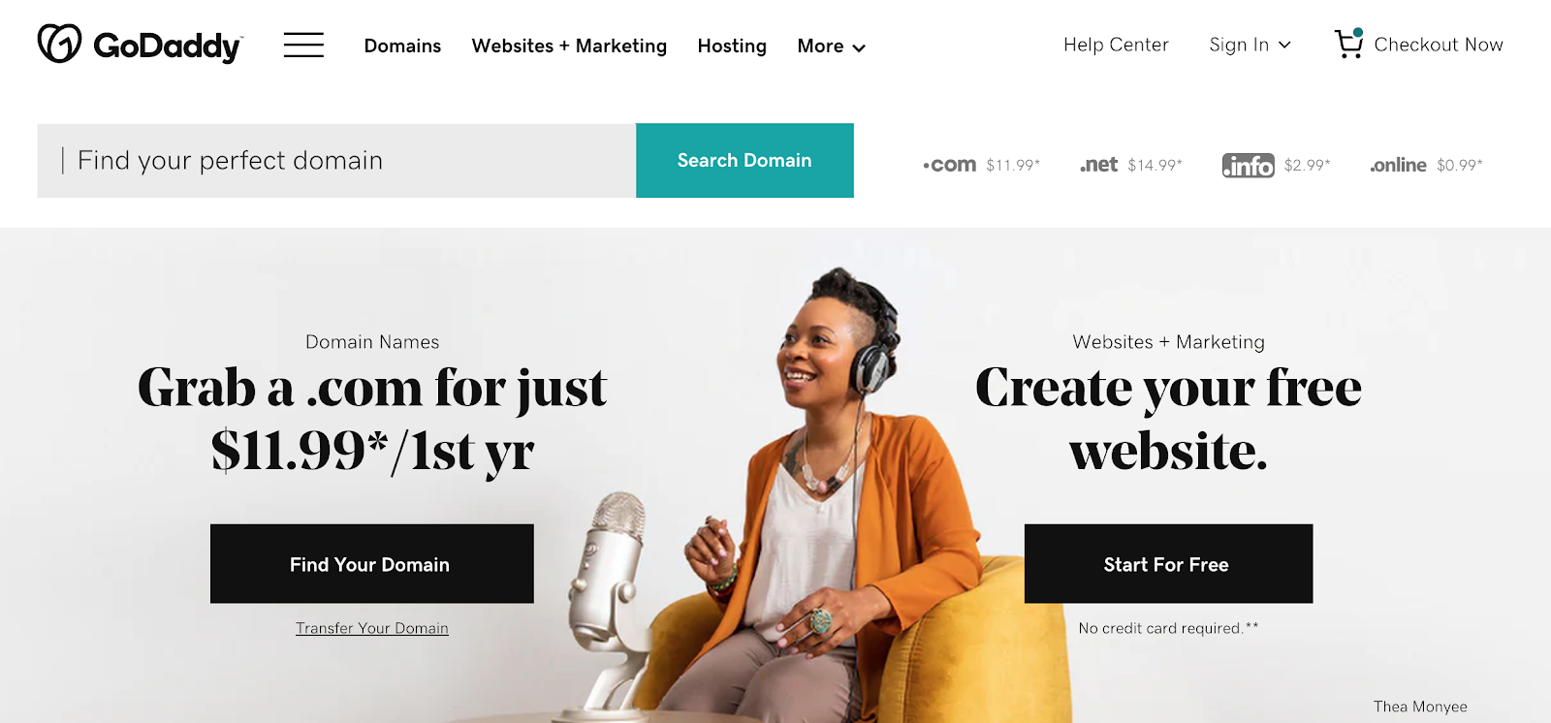Viewport: 1551px width, 723px height.
Task: Open the hamburger menu icon
Action: tap(303, 45)
